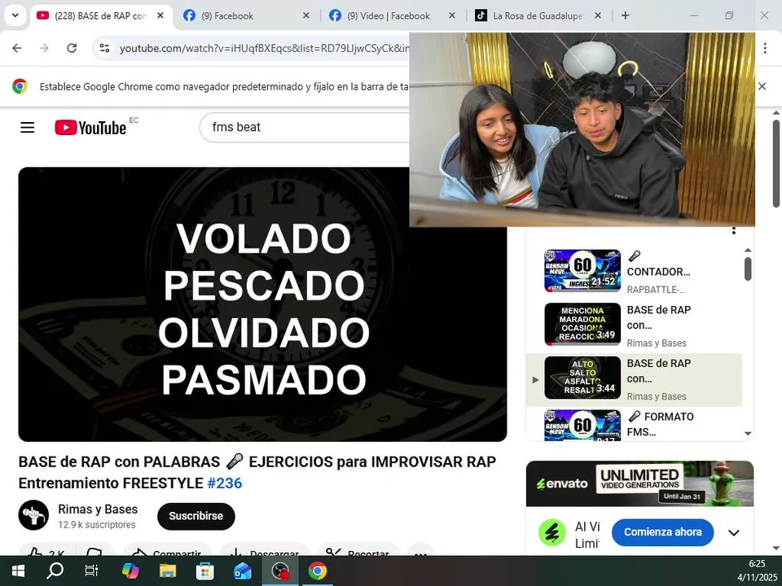
Task: Click the playlist scrollbar thumb
Action: [x=748, y=269]
